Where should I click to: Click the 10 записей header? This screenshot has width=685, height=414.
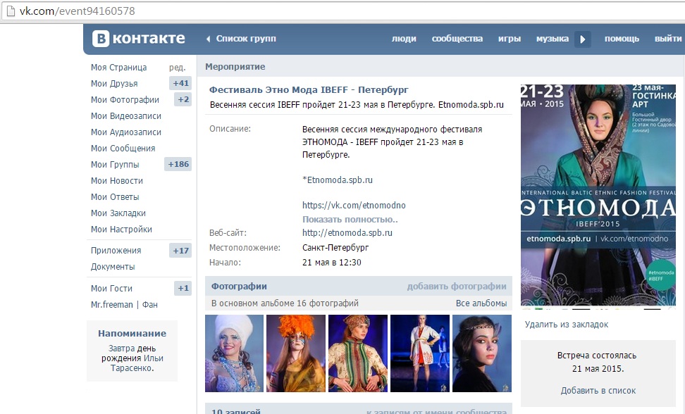pyautogui.click(x=236, y=411)
